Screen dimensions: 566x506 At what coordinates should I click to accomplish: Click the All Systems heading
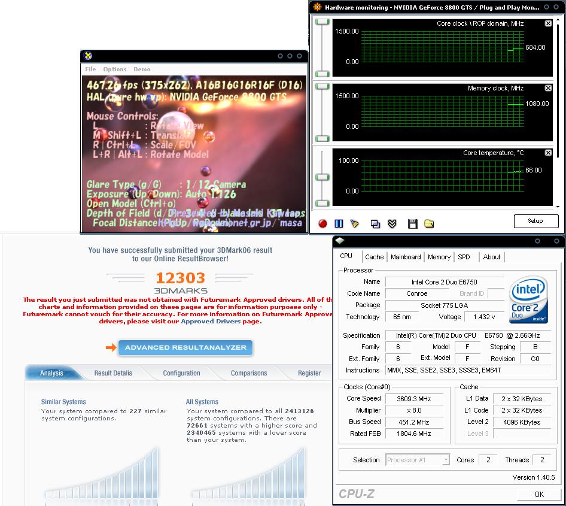202,402
